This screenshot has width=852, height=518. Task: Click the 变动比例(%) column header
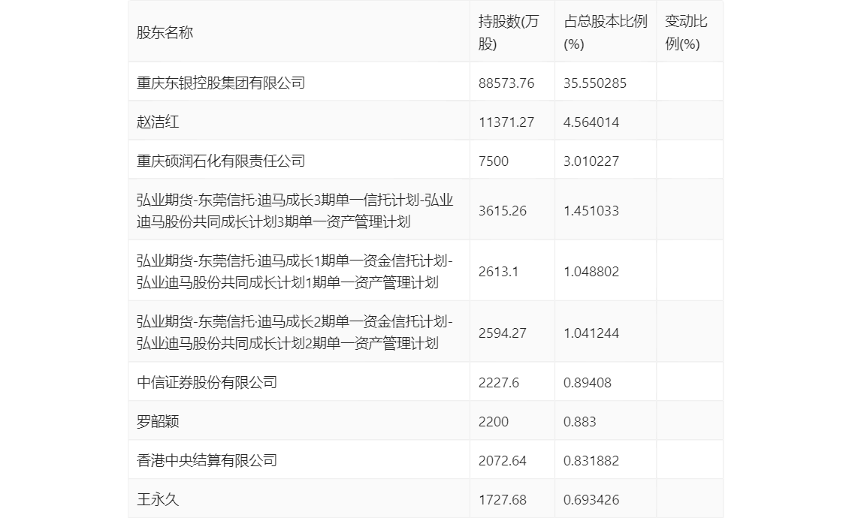click(686, 32)
